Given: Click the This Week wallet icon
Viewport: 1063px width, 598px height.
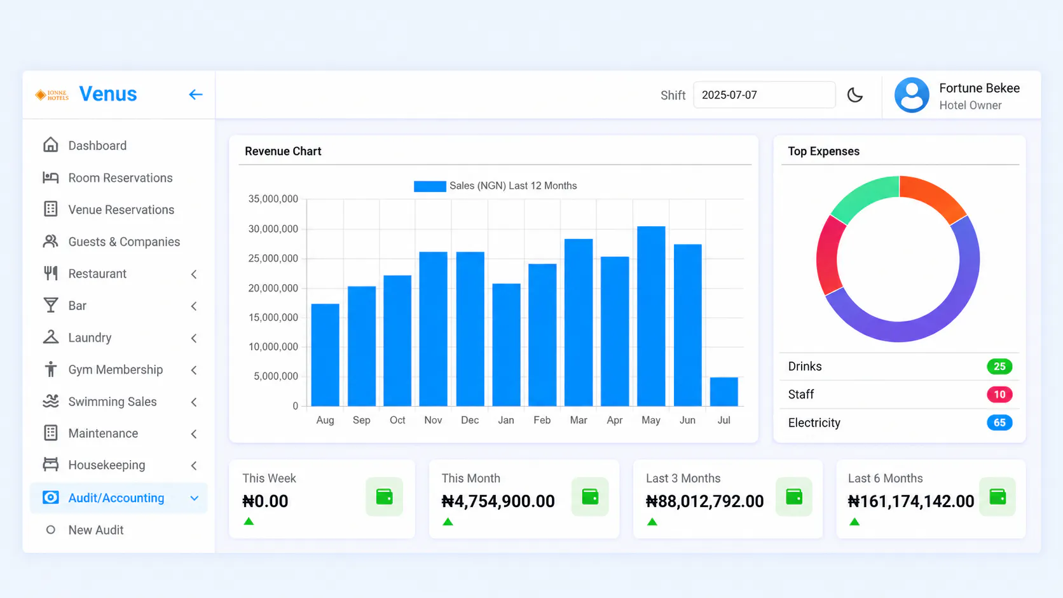Looking at the screenshot, I should [x=384, y=496].
